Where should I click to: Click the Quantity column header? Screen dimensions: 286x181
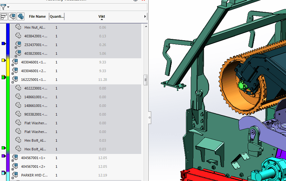[x=57, y=16]
